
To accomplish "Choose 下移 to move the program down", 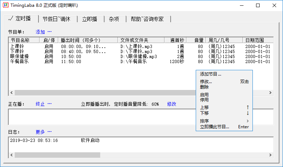I will point(224,113).
